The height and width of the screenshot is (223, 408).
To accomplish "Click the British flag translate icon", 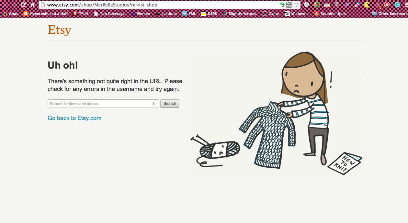I will 289,5.
